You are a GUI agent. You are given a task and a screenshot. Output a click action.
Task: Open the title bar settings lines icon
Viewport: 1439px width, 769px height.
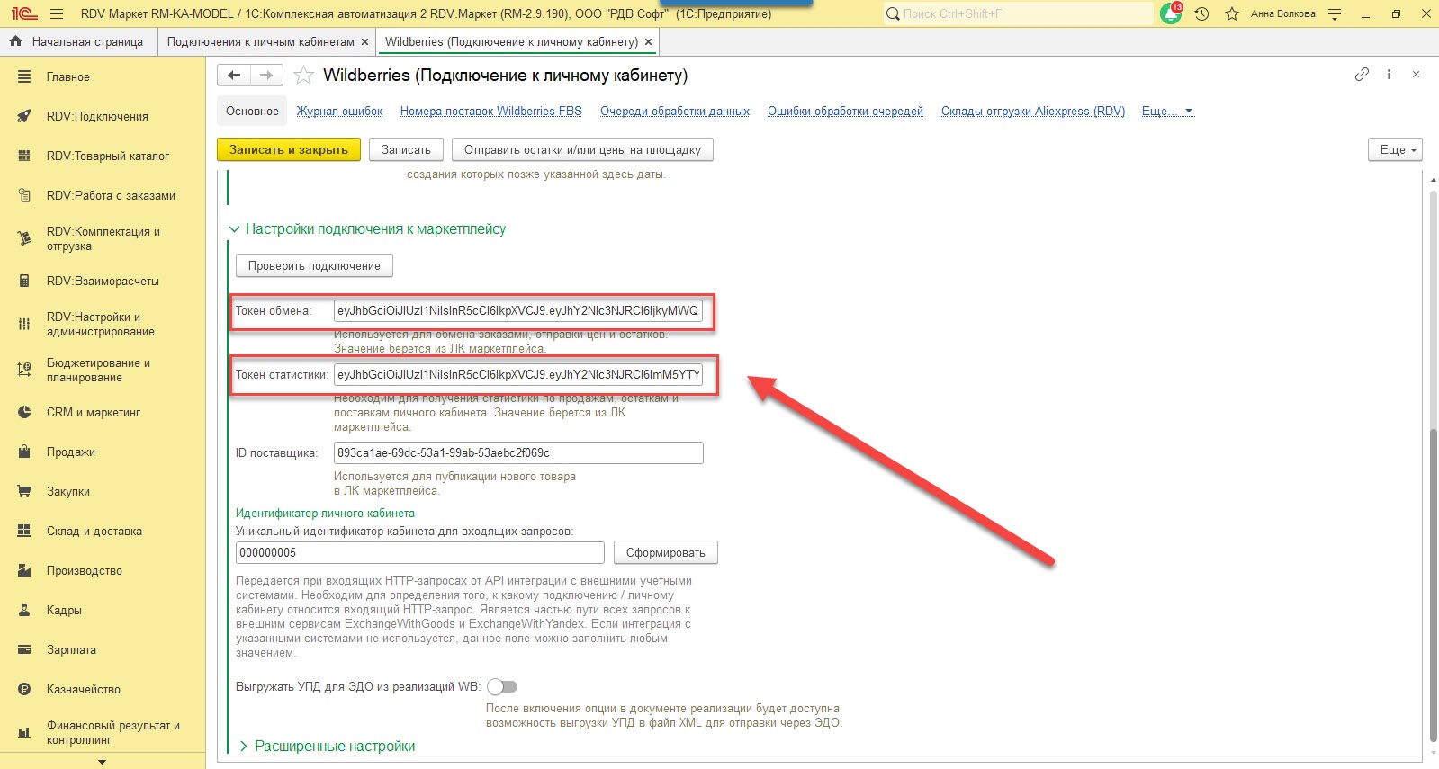click(1335, 13)
